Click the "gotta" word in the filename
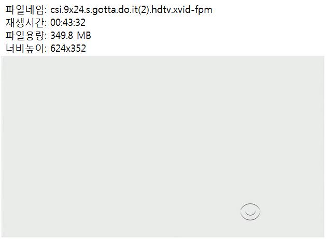 (x=104, y=10)
